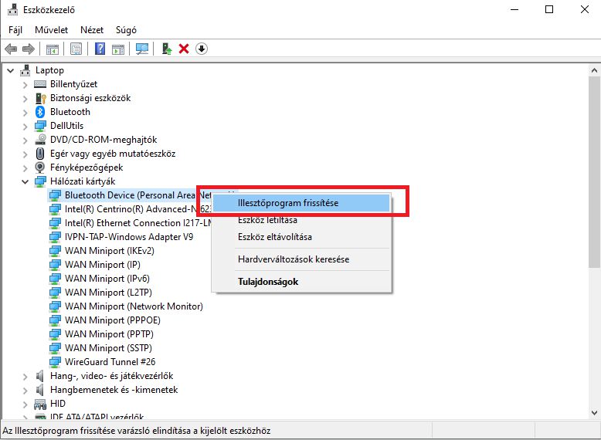Click the update driver toolbar icon with green arrow
The height and width of the screenshot is (440, 601).
pyautogui.click(x=167, y=49)
